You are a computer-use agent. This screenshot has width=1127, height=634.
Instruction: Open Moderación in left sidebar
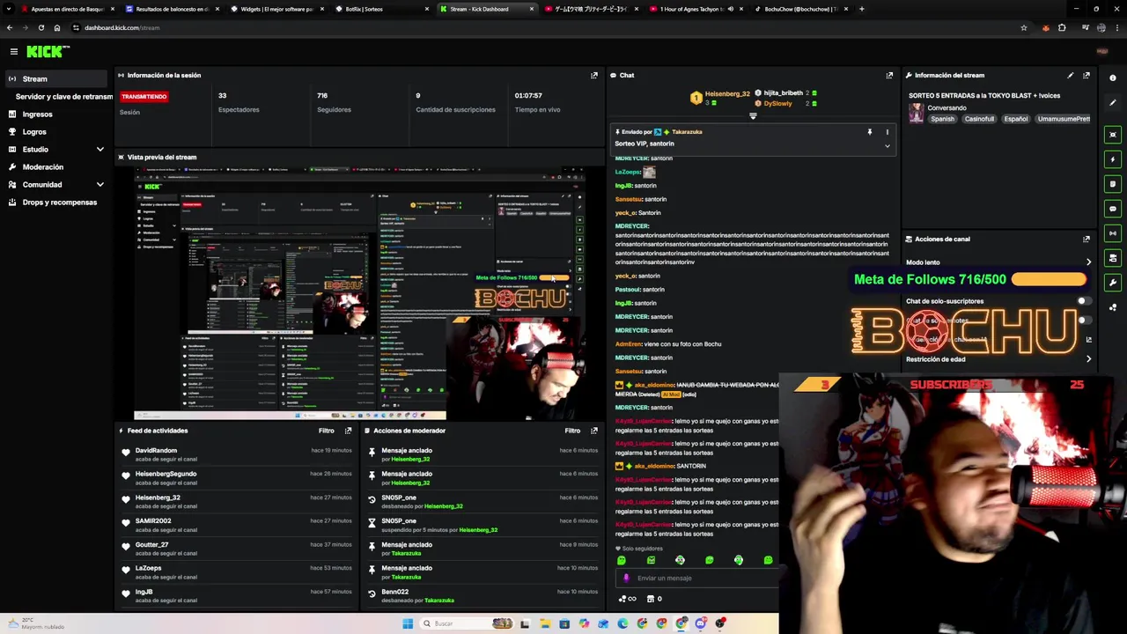click(x=42, y=167)
